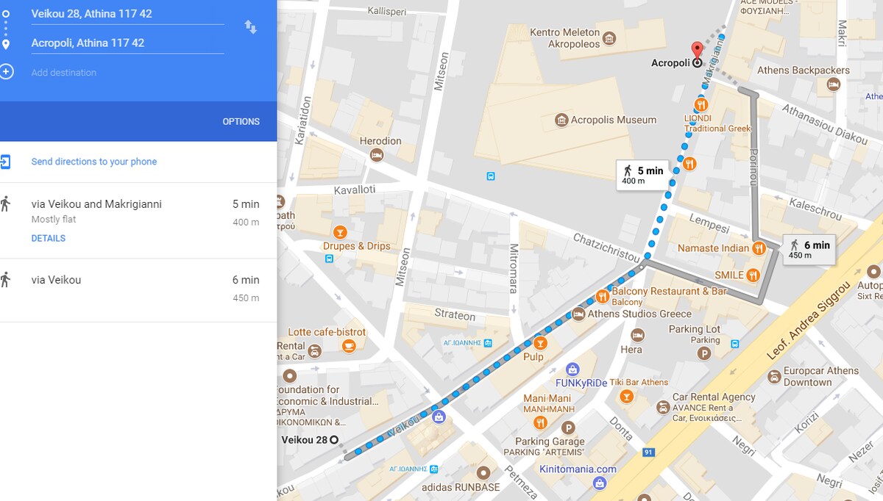Swap start and destination with reverse arrows icon
This screenshot has height=501, width=883.
click(251, 27)
